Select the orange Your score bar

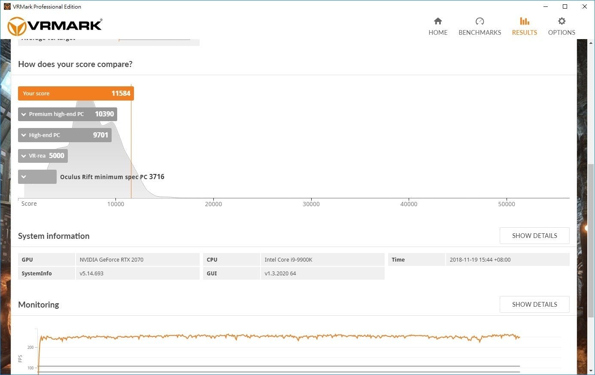pyautogui.click(x=76, y=94)
